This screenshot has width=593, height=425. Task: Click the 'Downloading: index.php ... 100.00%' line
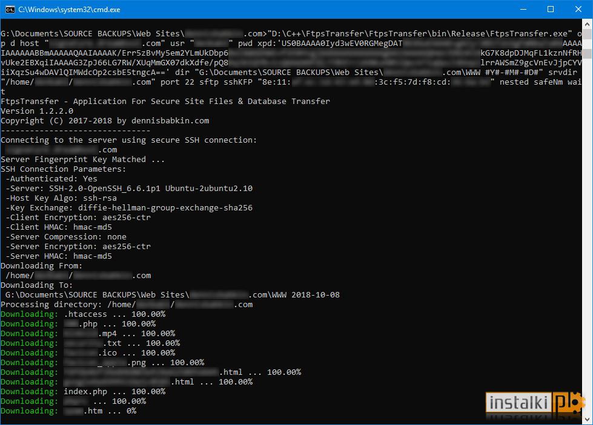(x=83, y=391)
